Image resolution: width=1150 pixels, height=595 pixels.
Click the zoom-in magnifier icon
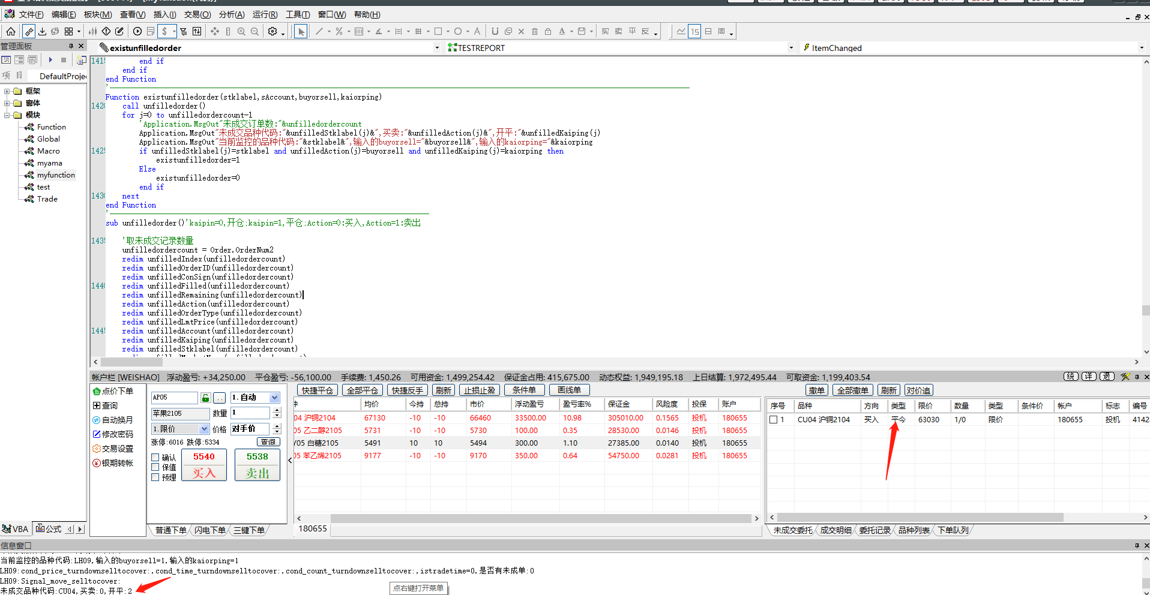pyautogui.click(x=241, y=31)
